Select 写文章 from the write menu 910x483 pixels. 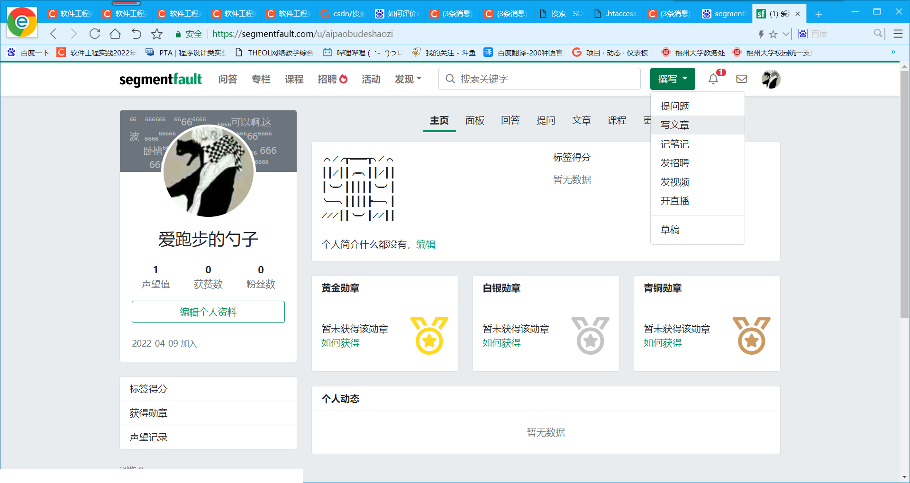(x=698, y=125)
